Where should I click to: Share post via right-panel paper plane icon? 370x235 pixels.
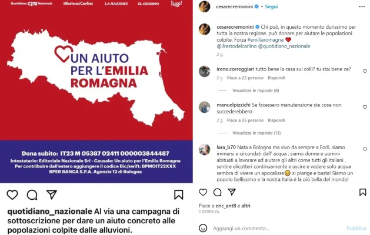click(x=232, y=192)
